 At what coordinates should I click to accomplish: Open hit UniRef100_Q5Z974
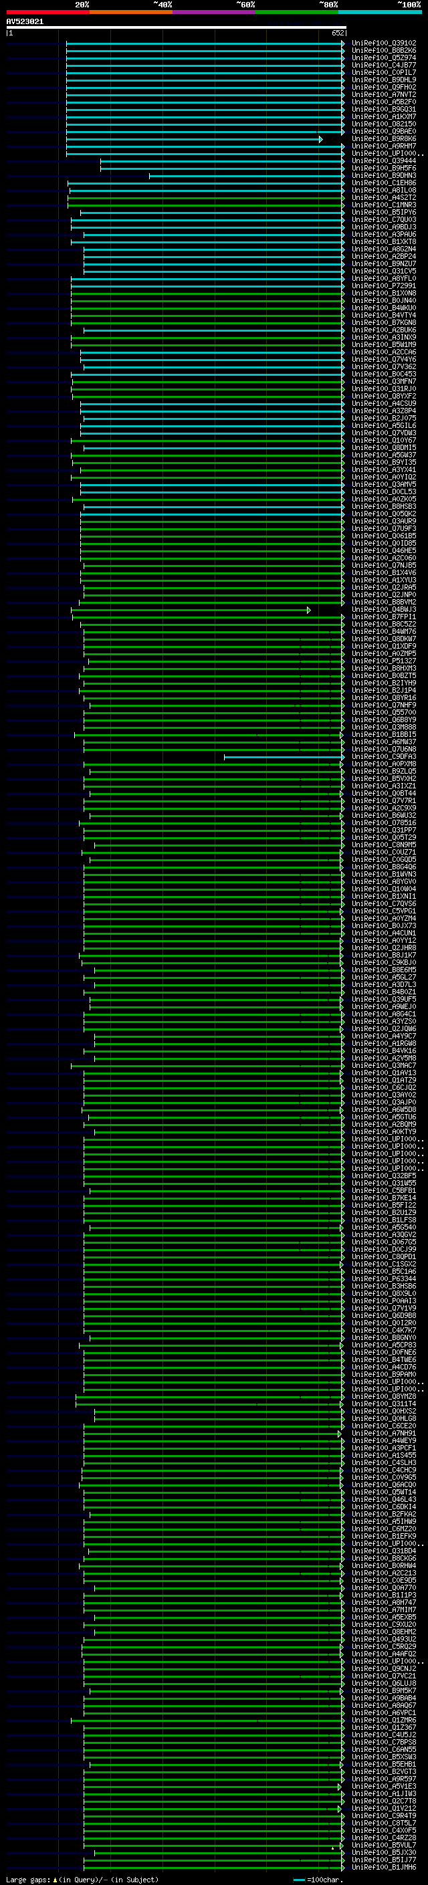pyautogui.click(x=384, y=58)
